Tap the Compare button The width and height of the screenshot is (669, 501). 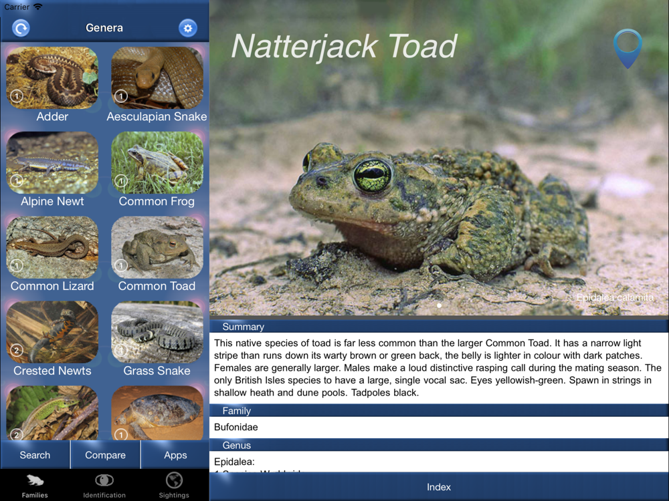tap(105, 455)
